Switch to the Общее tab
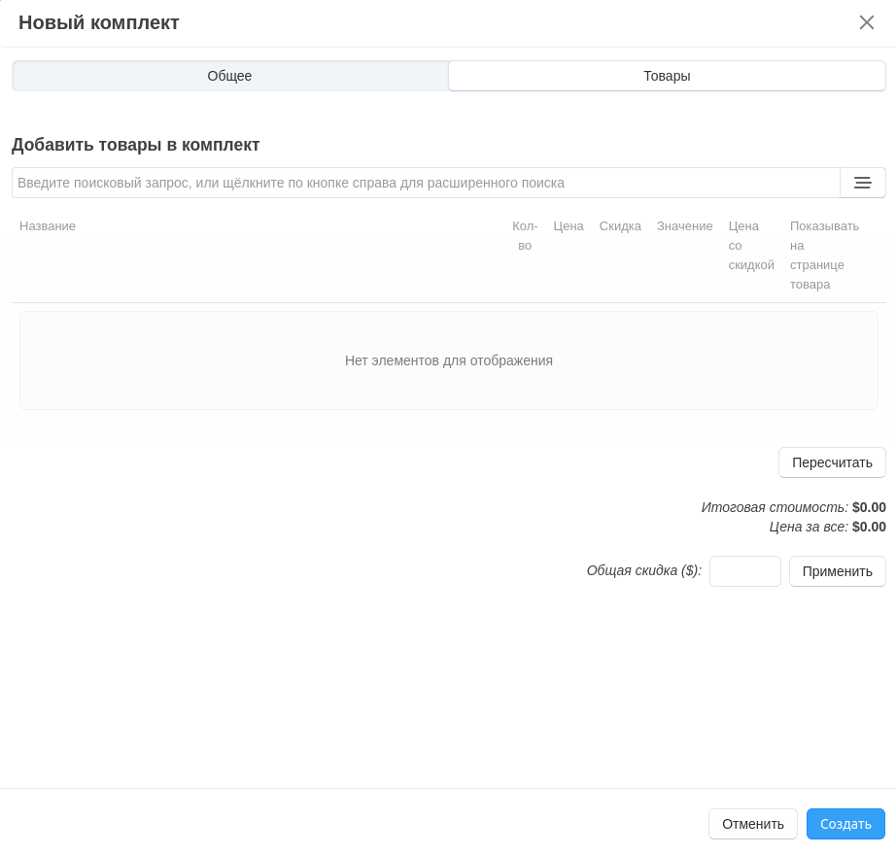Image resolution: width=896 pixels, height=855 pixels. (x=229, y=76)
